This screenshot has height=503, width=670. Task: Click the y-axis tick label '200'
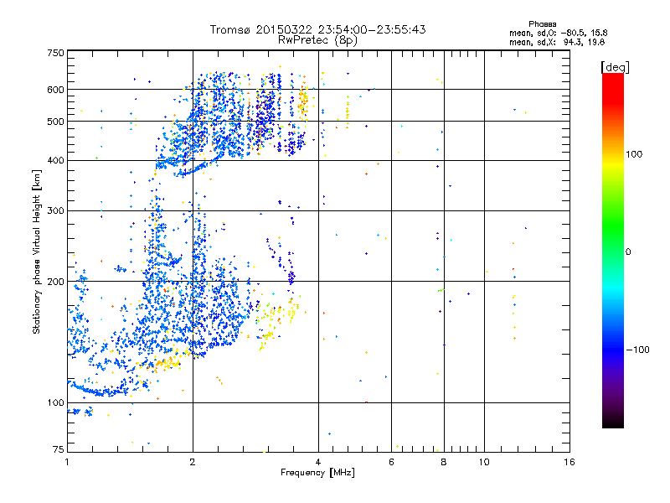tap(55, 282)
